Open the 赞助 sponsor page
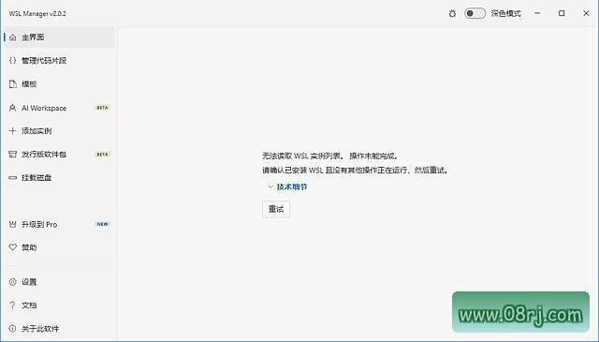The width and height of the screenshot is (599, 342). click(x=59, y=247)
